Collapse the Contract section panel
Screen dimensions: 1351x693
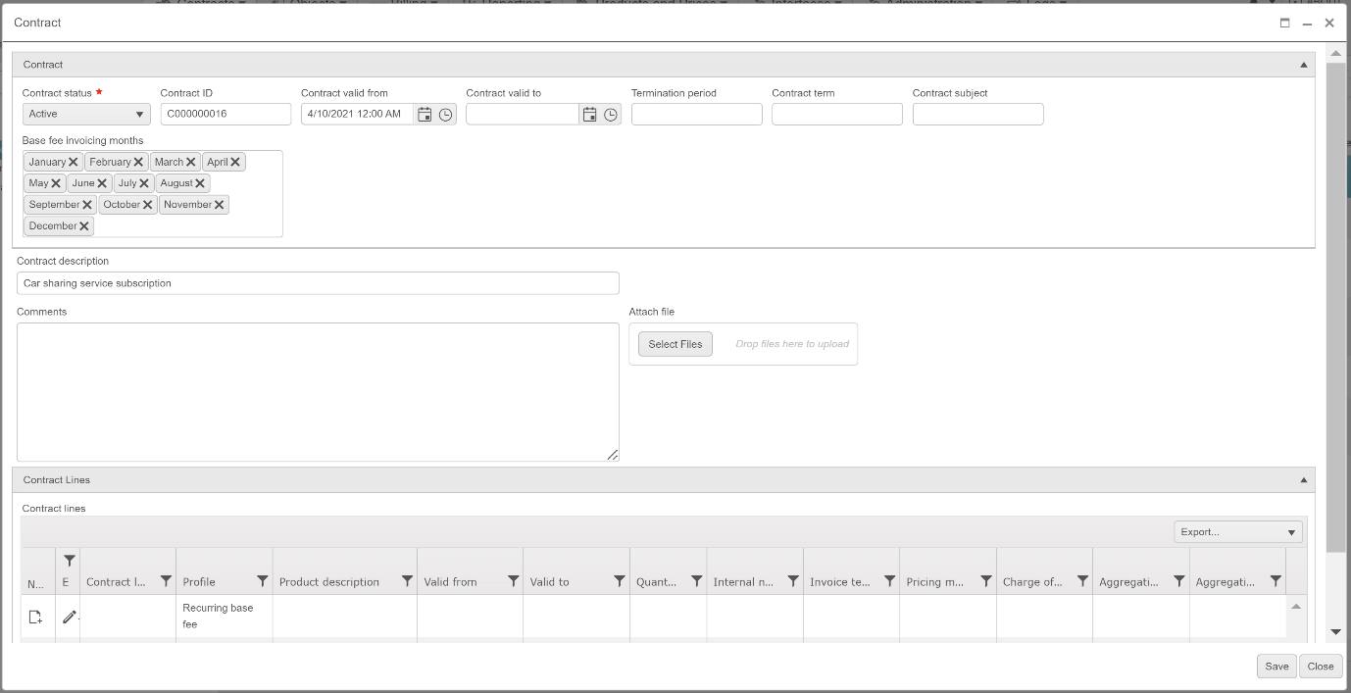[x=1303, y=65]
